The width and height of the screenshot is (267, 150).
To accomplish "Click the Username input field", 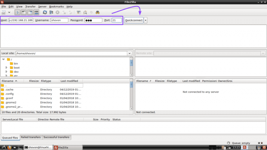I will tap(59, 20).
